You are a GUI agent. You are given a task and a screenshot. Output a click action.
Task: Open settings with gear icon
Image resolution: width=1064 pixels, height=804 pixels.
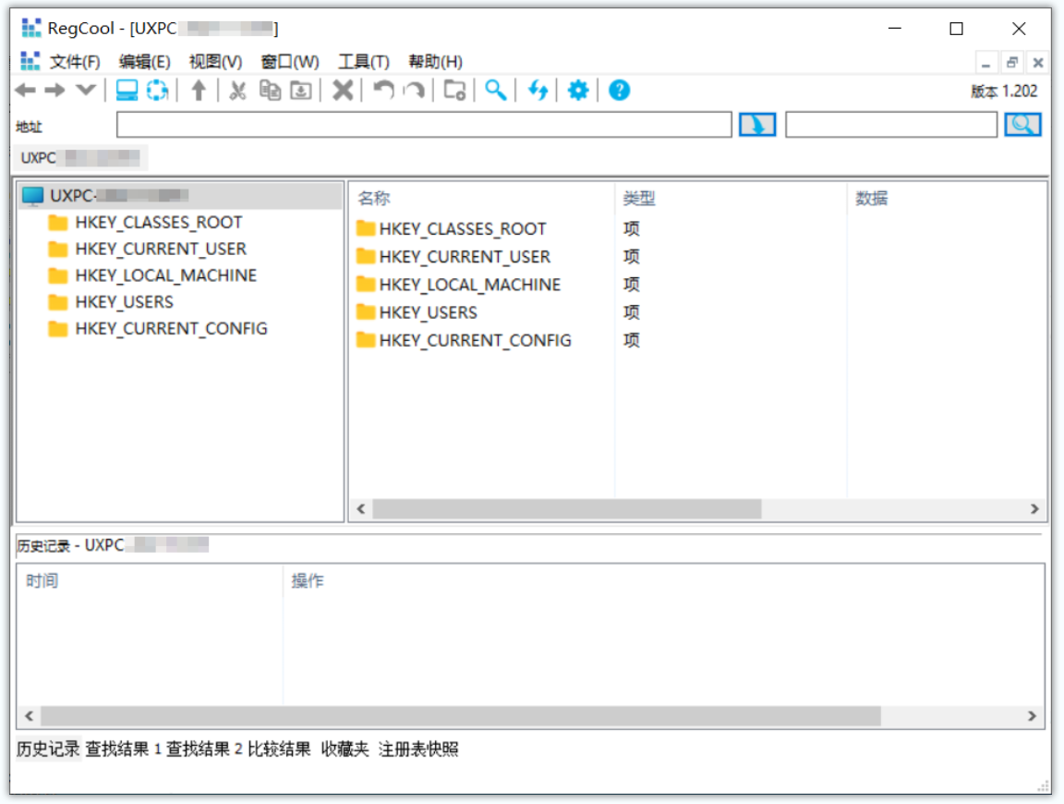pos(578,90)
